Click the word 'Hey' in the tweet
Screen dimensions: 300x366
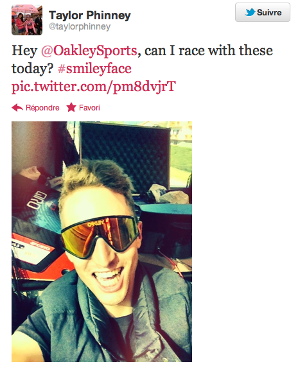tap(24, 51)
